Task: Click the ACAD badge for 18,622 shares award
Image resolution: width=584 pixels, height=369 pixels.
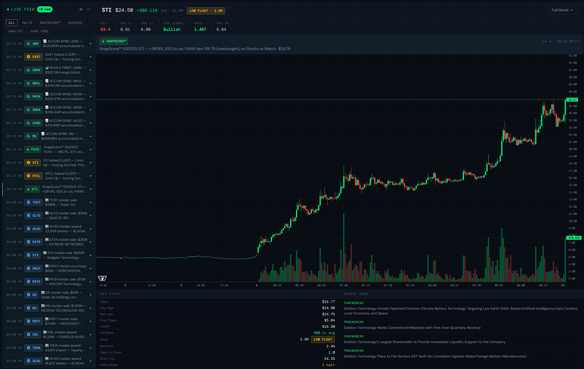Action: click(34, 361)
